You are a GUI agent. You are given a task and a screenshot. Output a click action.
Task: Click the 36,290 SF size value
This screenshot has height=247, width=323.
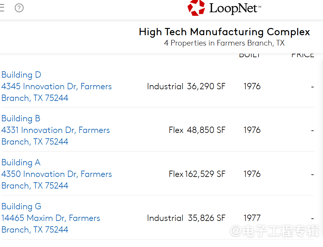point(206,86)
